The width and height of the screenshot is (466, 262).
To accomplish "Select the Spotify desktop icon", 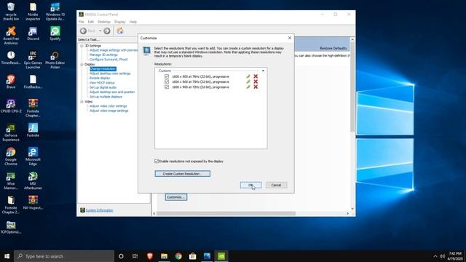I will coord(55,33).
